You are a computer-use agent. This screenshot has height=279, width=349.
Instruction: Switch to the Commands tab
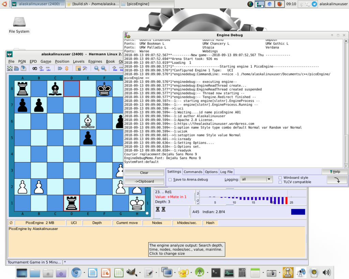pyautogui.click(x=193, y=172)
